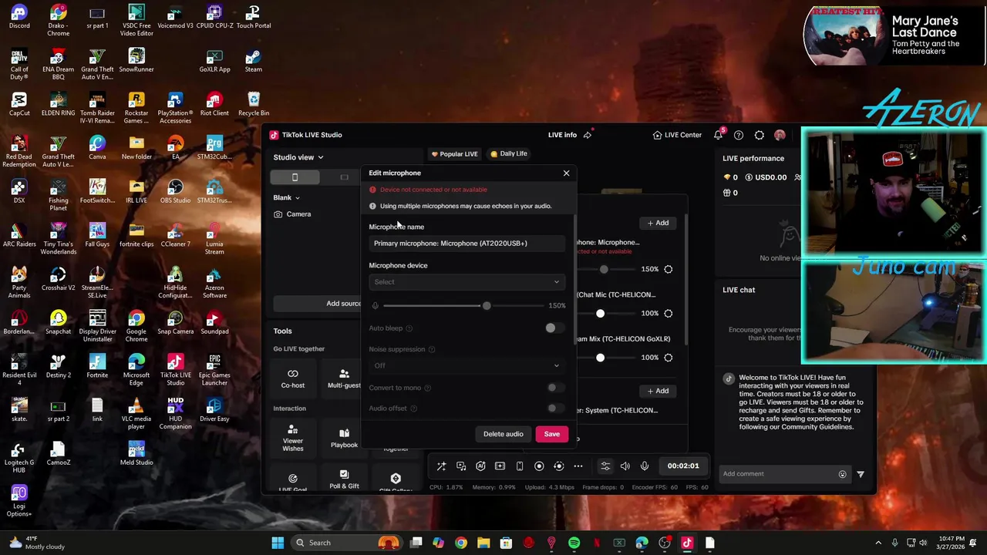Open the Viewer Wishes tool
The width and height of the screenshot is (987, 555).
pos(292,438)
